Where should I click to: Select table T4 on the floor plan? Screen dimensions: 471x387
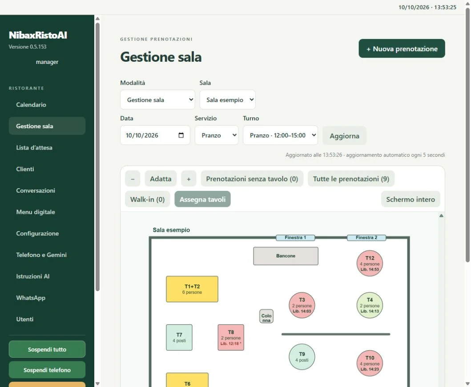coord(370,305)
